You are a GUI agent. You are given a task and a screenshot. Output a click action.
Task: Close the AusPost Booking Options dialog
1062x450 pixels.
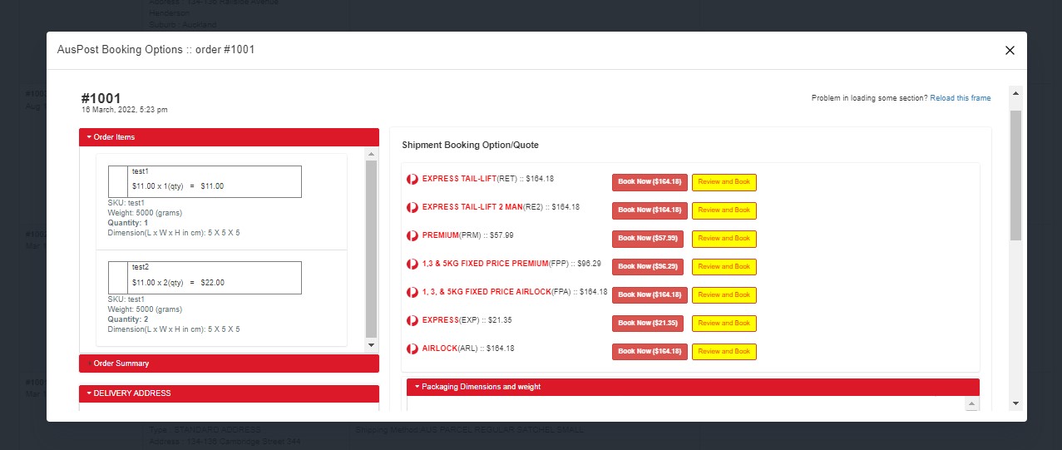[x=1010, y=50]
